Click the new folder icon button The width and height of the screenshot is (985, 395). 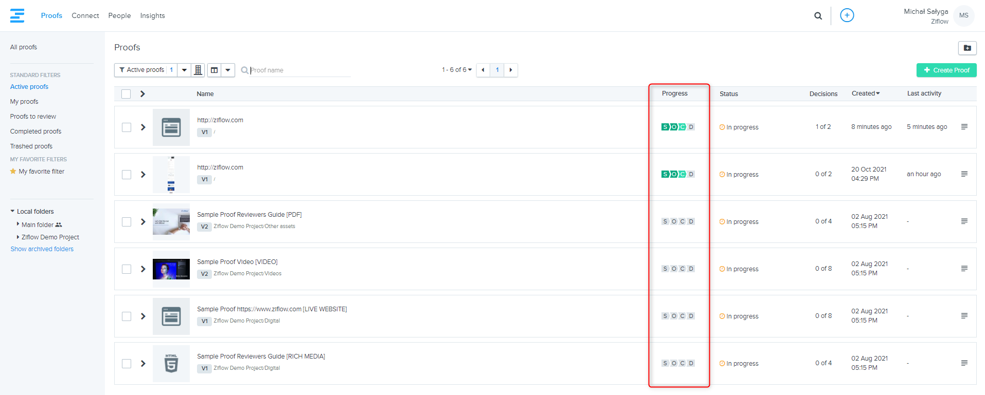[x=967, y=48]
